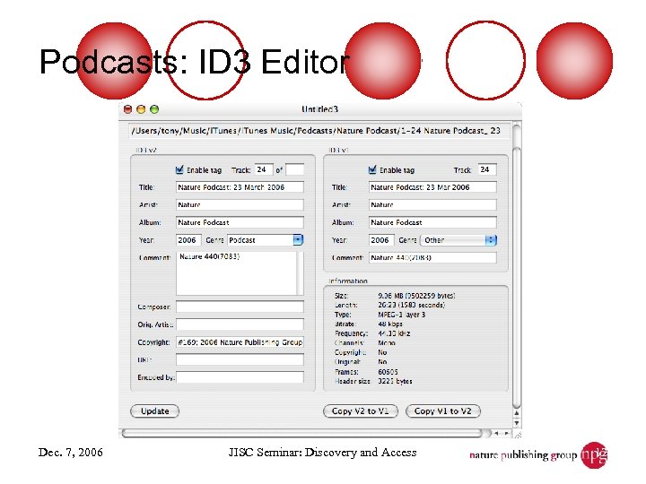Click the 'Mono' channels value
Image resolution: width=646 pixels, height=484 pixels.
click(387, 342)
